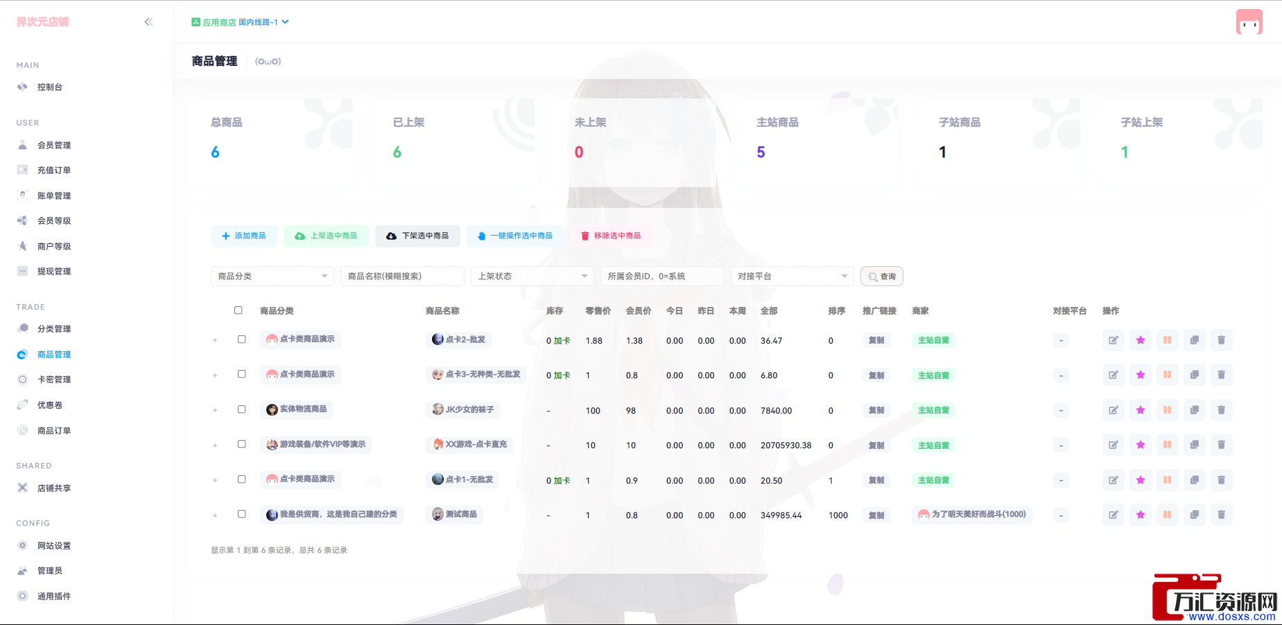Open the 上架状态 dropdown filter
This screenshot has height=625, width=1282.
click(532, 276)
